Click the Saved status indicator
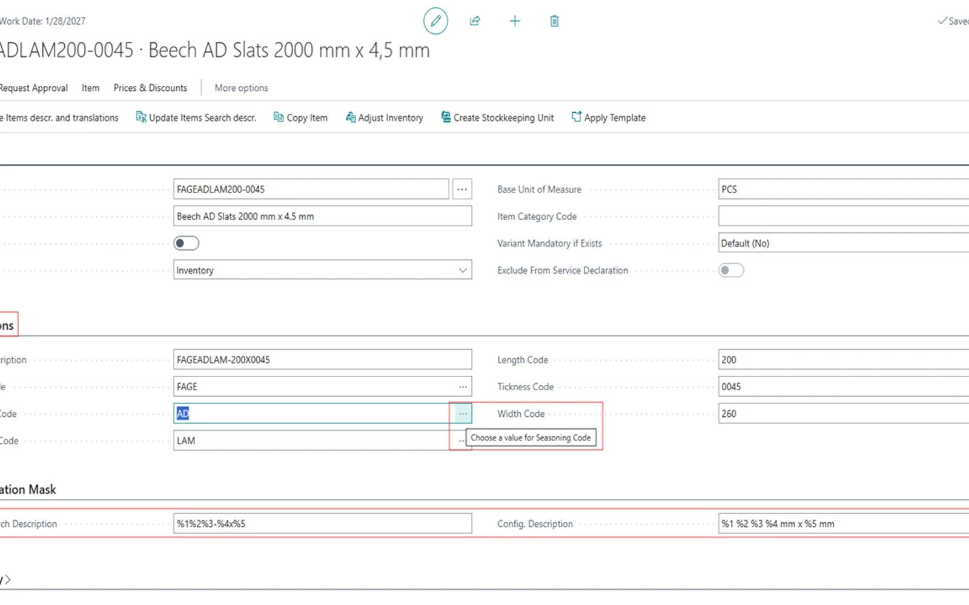This screenshot has width=969, height=605. pos(953,21)
